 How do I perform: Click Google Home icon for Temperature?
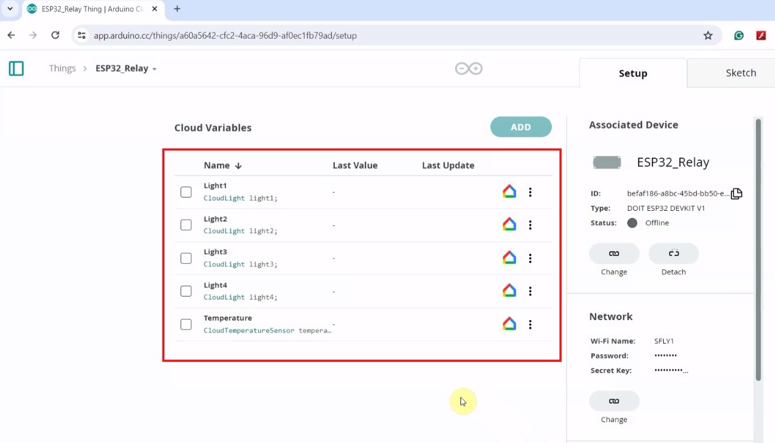click(x=509, y=324)
